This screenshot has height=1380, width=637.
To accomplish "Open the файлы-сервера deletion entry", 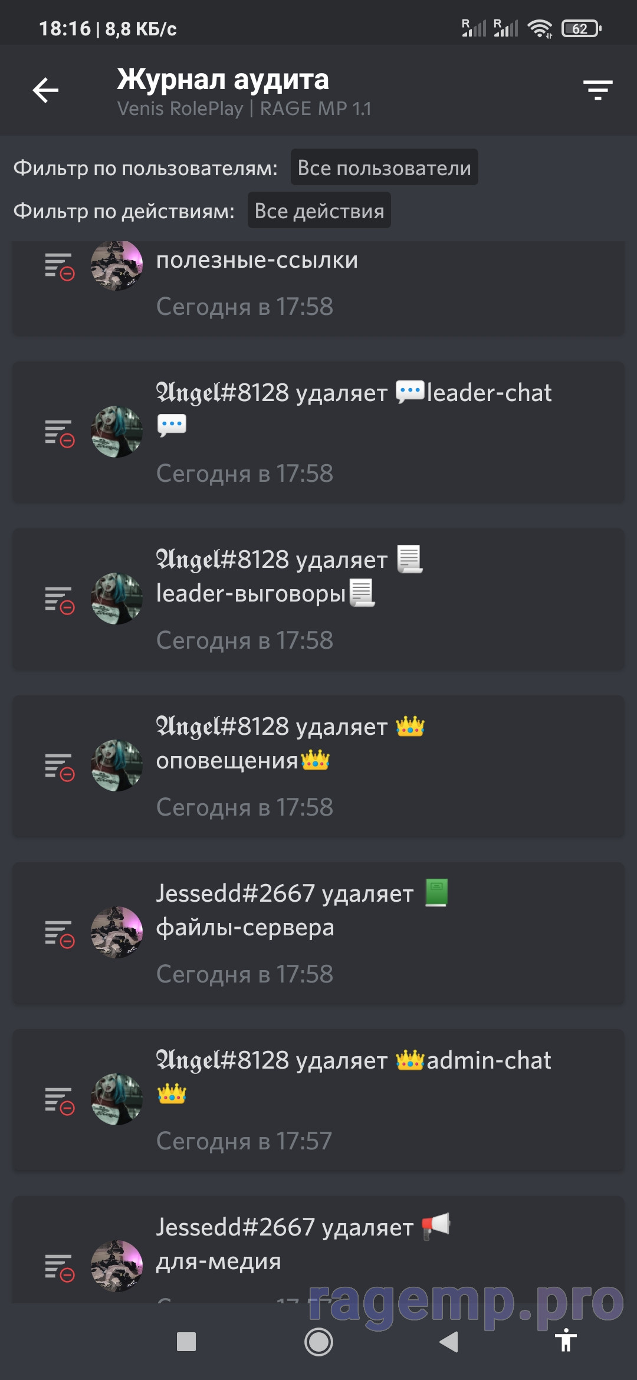I will point(318,933).
